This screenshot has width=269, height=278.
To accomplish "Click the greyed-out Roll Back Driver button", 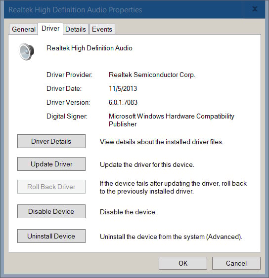I will [x=51, y=187].
